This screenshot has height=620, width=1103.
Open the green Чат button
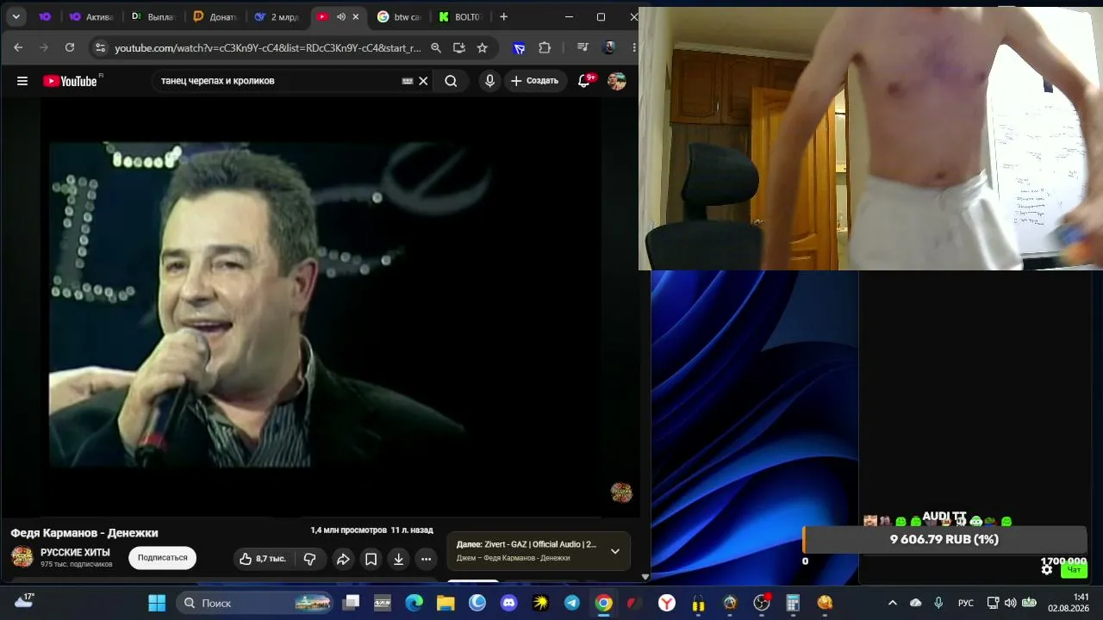coord(1075,570)
